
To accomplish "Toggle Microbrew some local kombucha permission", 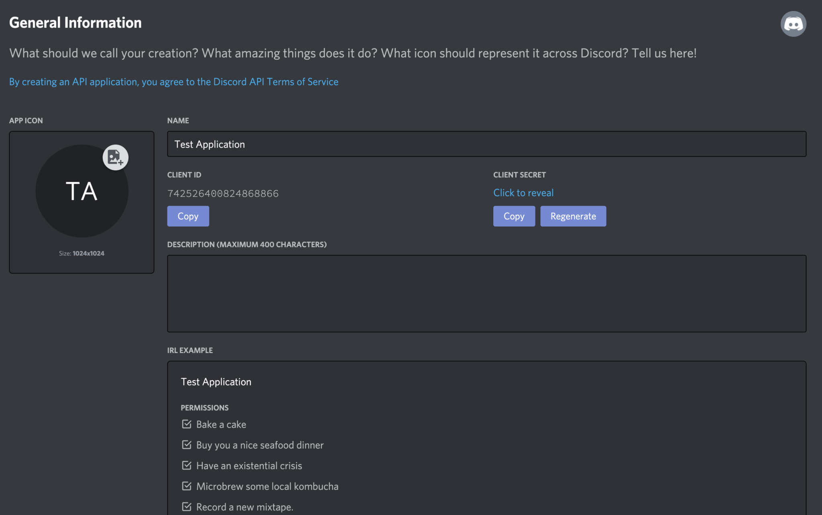I will (187, 486).
